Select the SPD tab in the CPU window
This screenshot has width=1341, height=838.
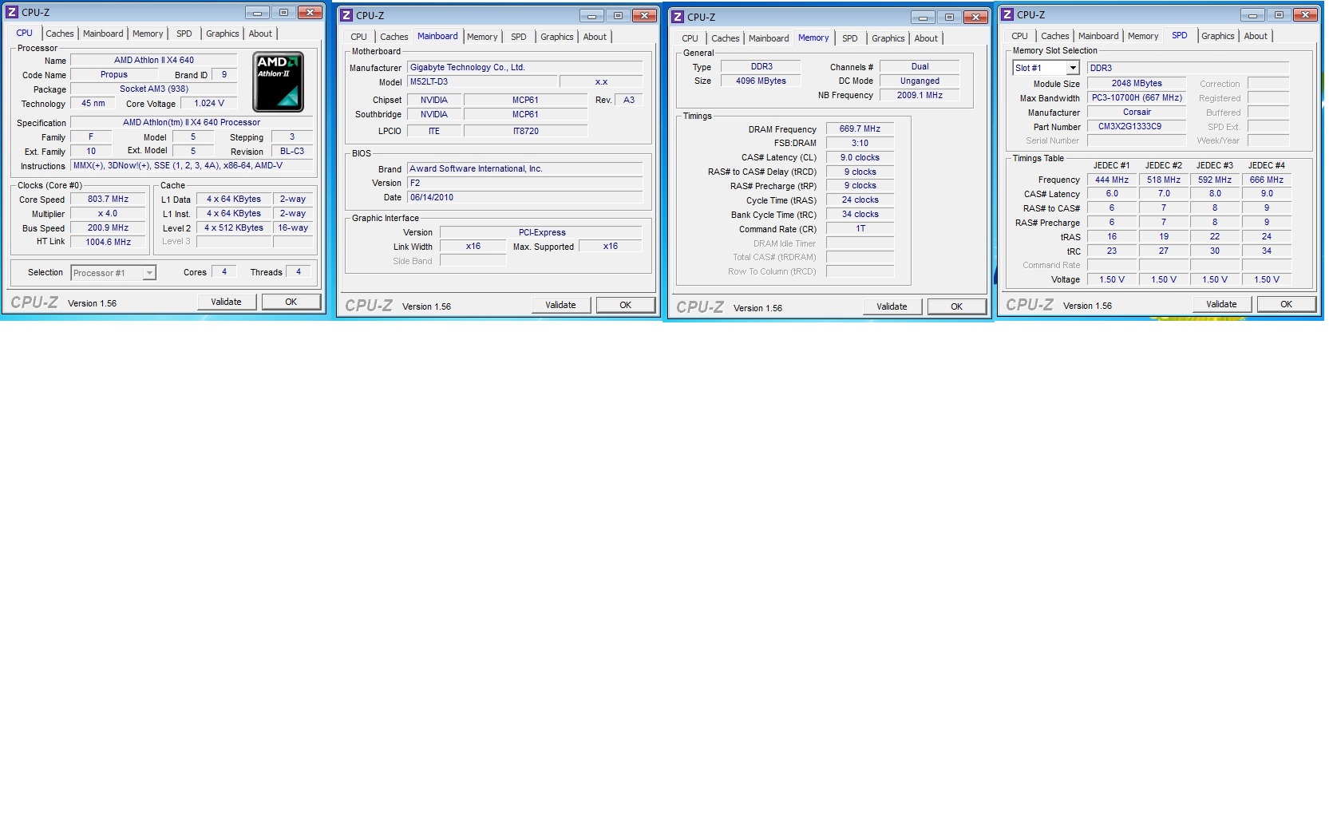(x=184, y=34)
